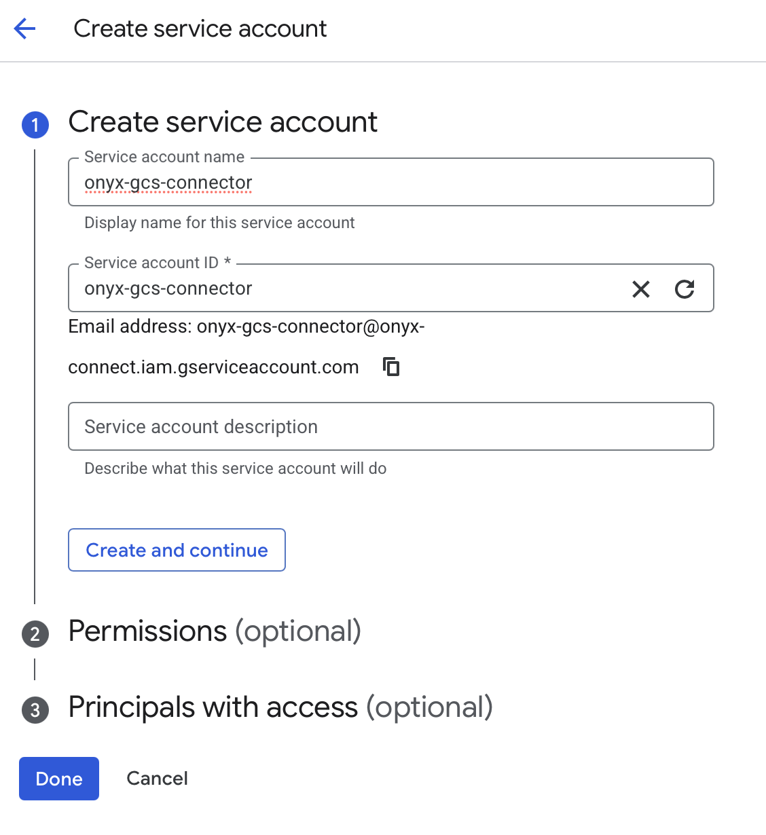
Task: Click Create and continue
Action: pyautogui.click(x=176, y=550)
